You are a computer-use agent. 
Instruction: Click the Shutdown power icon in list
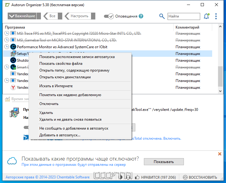click(x=13, y=60)
